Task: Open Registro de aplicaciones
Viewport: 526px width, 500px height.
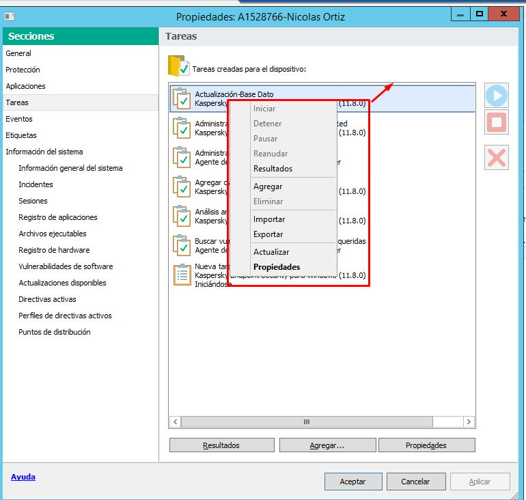Action: coord(57,218)
